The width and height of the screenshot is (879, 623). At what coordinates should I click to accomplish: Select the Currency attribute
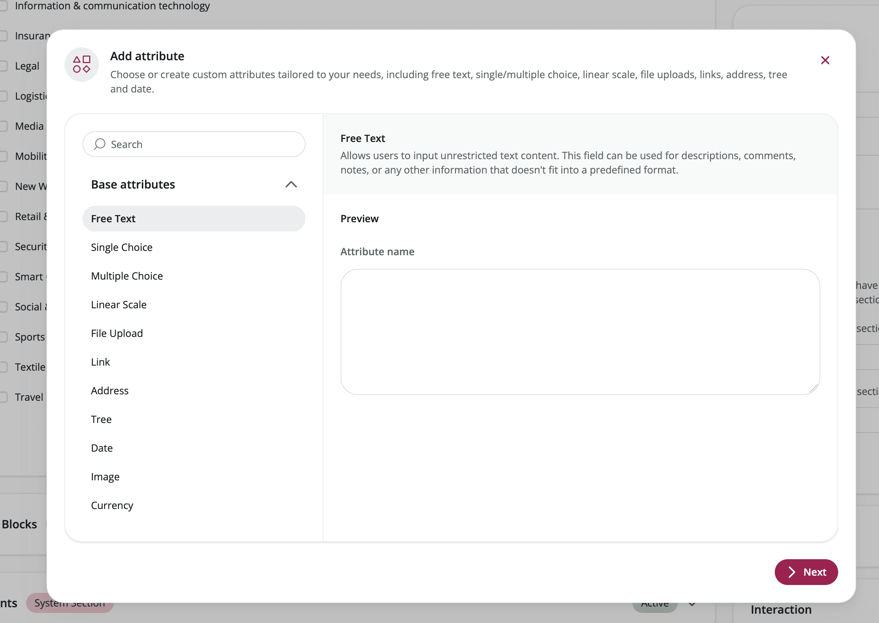pyautogui.click(x=112, y=506)
